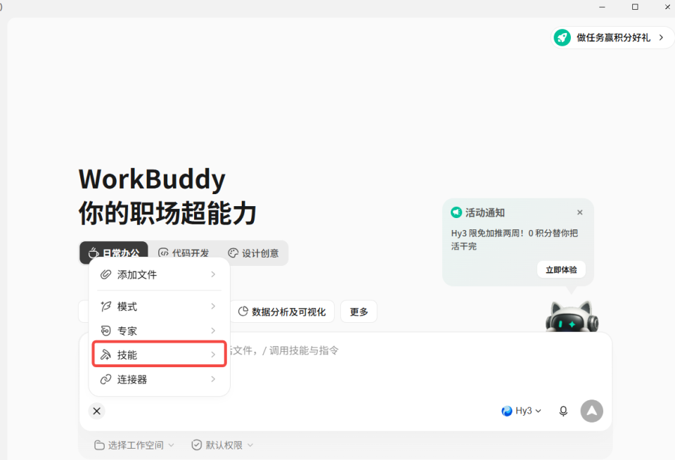Switch to 设计创意 tab
Screen dimensions: 675x460
253,253
